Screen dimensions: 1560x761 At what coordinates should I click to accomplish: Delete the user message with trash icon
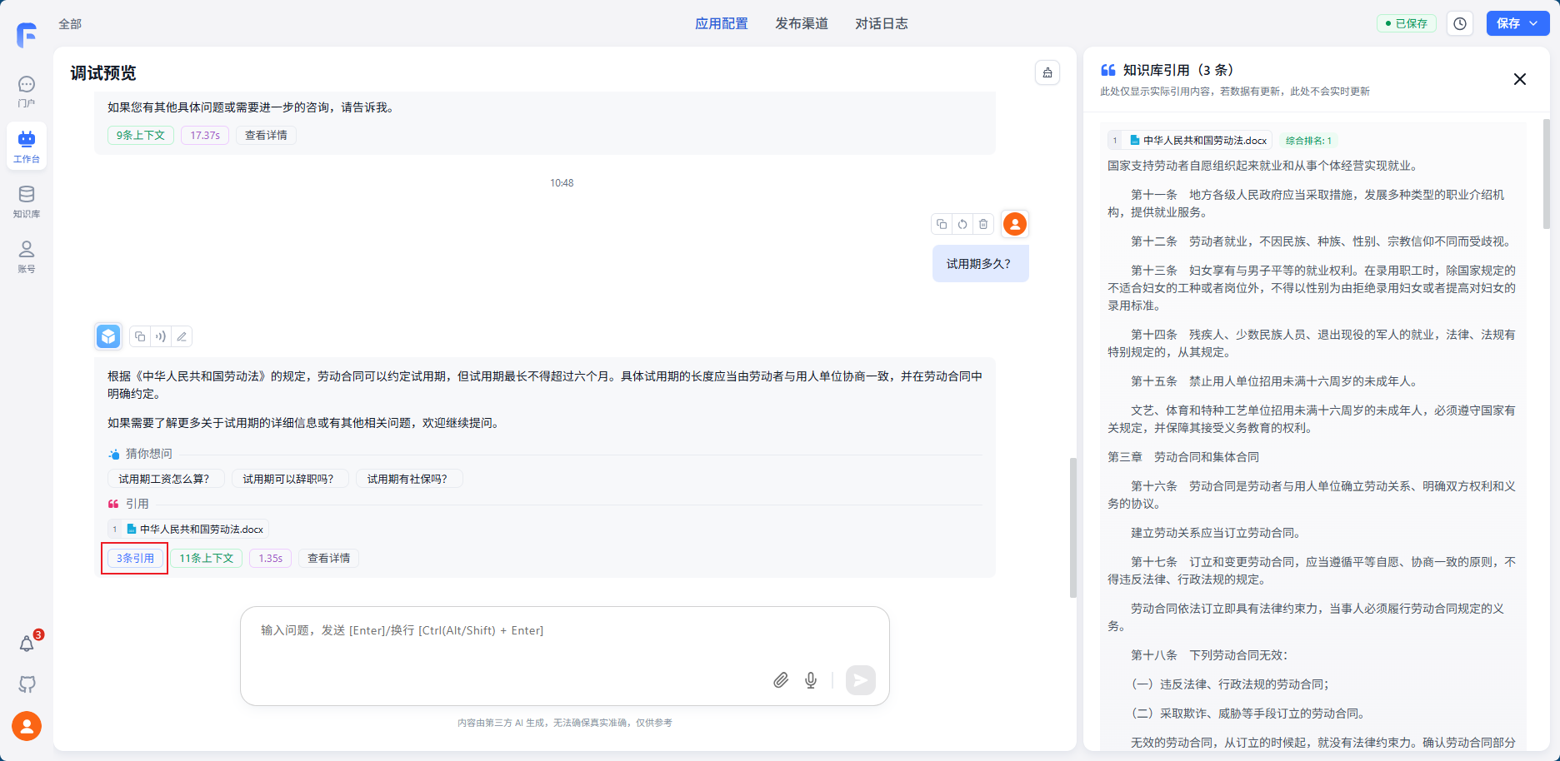point(983,224)
